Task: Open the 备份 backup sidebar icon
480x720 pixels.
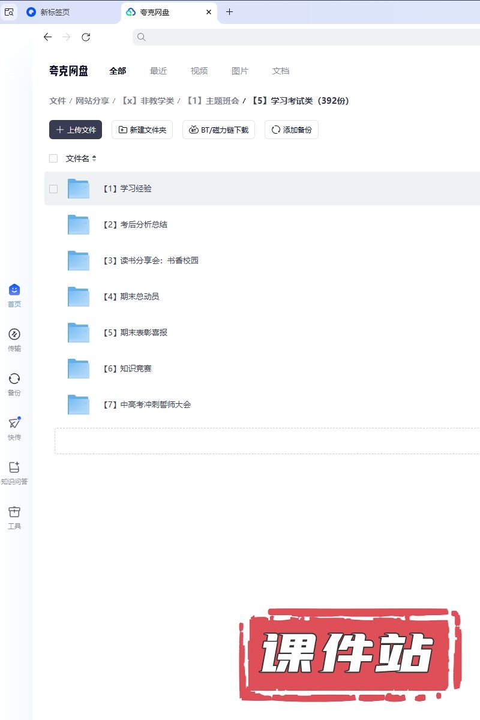Action: (14, 379)
